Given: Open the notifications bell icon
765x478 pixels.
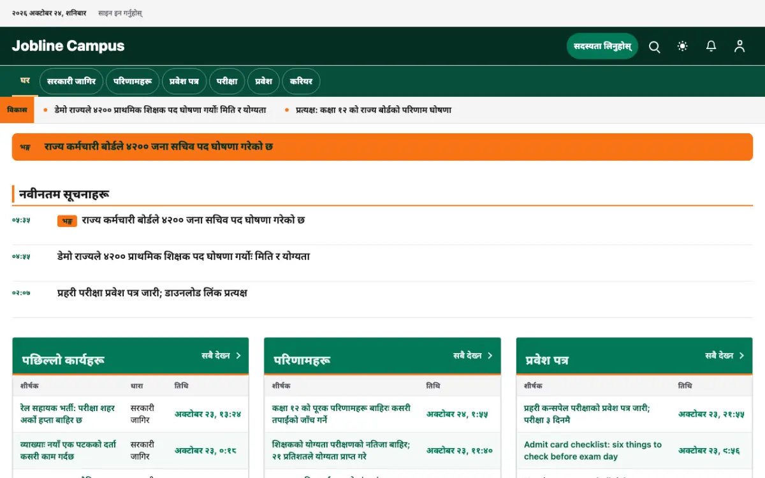Looking at the screenshot, I should [711, 47].
